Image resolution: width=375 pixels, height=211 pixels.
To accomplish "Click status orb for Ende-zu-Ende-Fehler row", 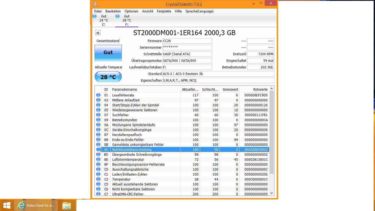I will click(98, 140).
